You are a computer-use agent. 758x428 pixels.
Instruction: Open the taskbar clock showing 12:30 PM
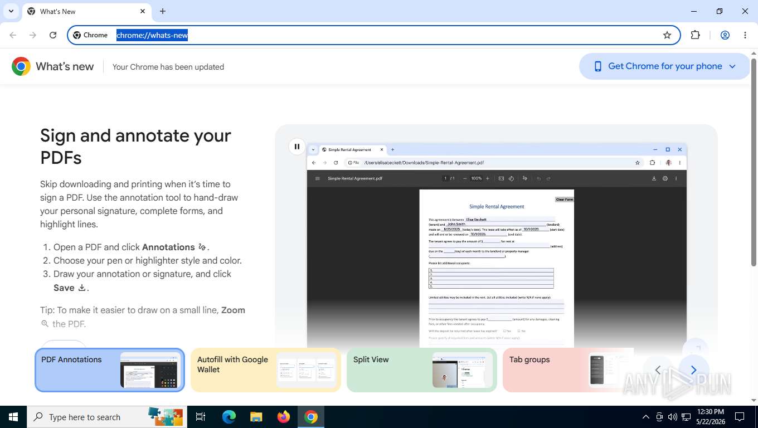click(x=710, y=417)
